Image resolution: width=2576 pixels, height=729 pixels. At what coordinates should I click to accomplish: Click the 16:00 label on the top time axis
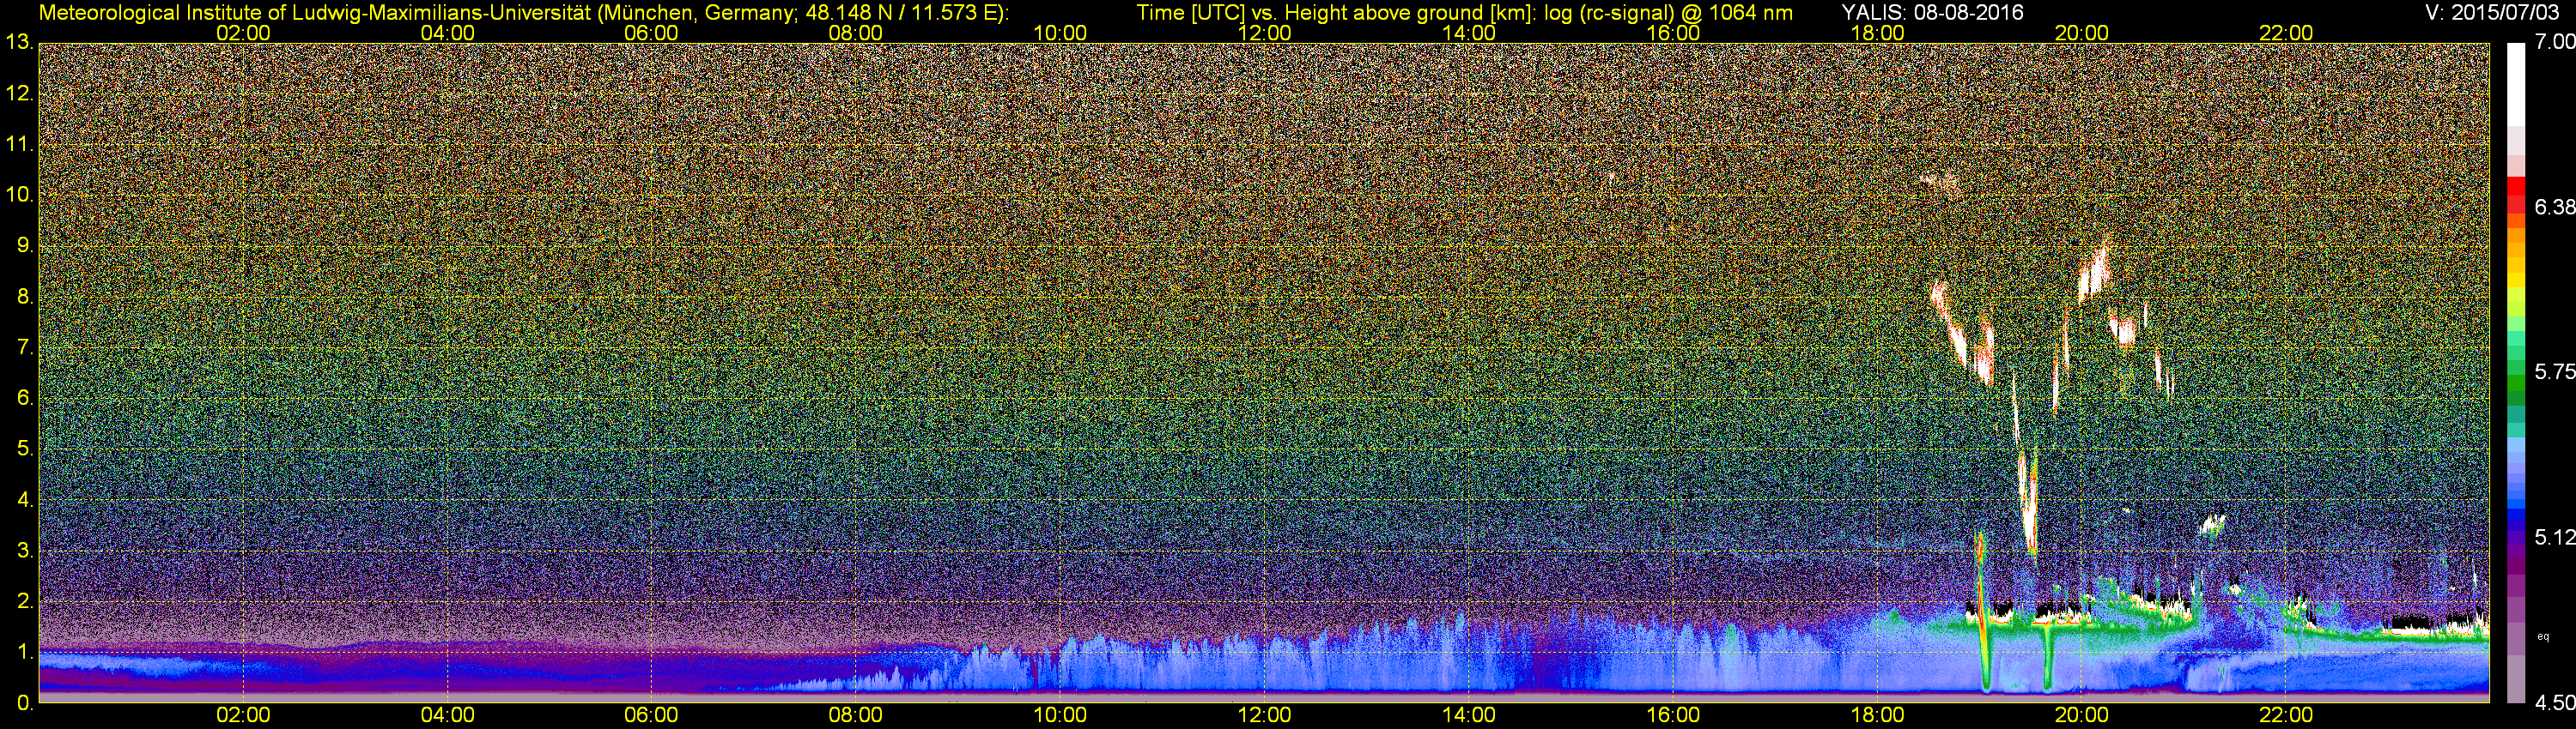point(1673,33)
